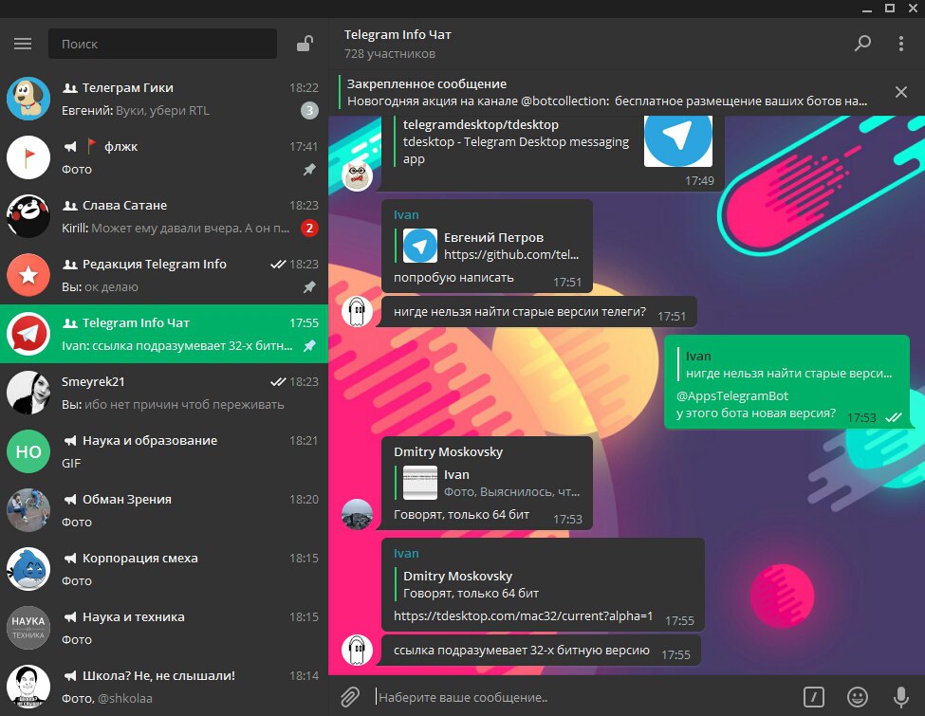The height and width of the screenshot is (716, 925).
Task: Click in the Поиск search field
Action: pyautogui.click(x=162, y=44)
